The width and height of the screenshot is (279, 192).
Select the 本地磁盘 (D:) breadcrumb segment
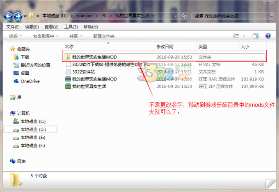(x=55, y=16)
